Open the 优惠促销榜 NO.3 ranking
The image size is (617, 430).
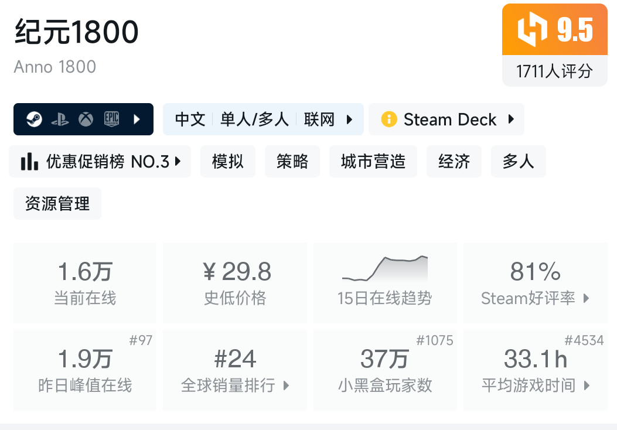click(101, 161)
